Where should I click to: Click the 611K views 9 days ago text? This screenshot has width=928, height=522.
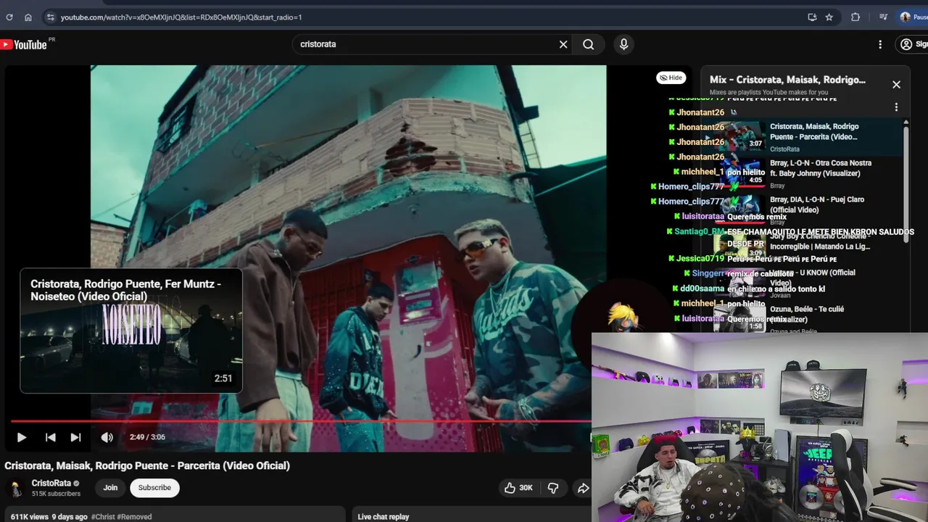tap(49, 517)
